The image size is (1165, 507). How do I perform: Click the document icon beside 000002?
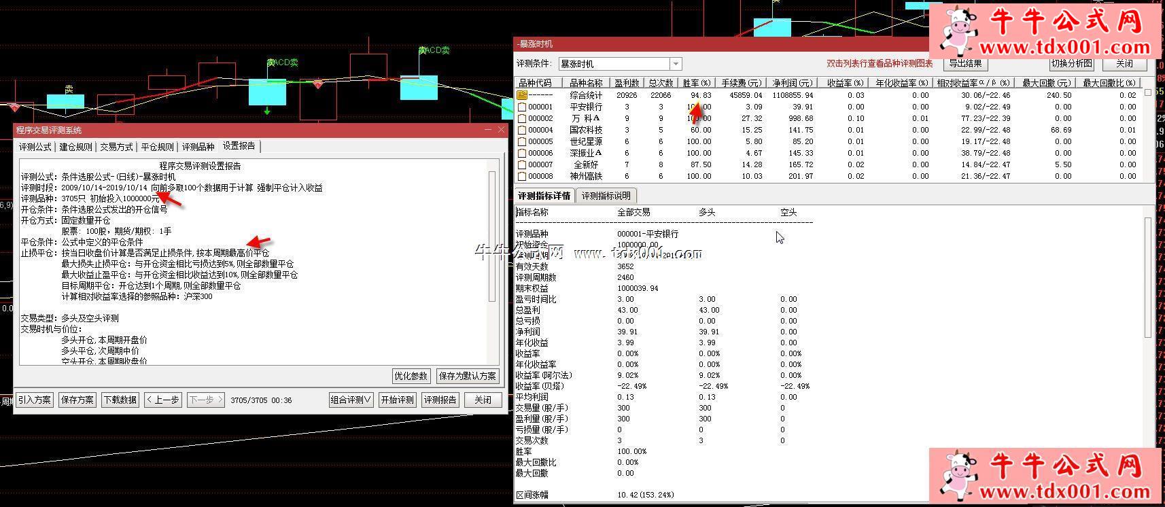click(522, 118)
